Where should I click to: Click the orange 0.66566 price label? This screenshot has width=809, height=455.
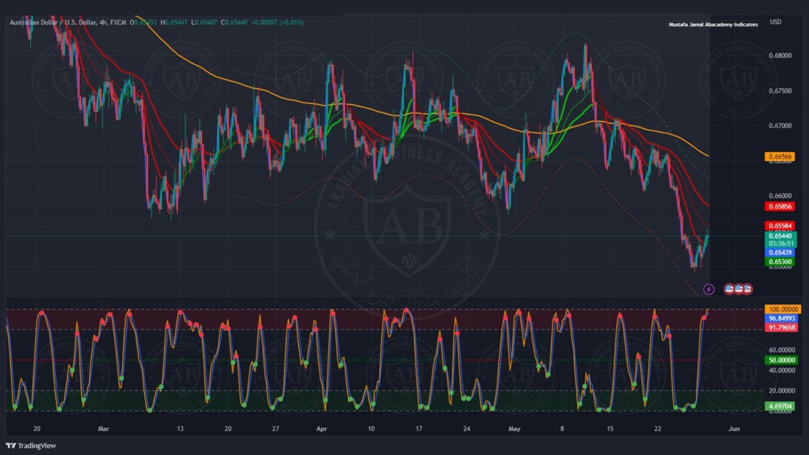780,157
